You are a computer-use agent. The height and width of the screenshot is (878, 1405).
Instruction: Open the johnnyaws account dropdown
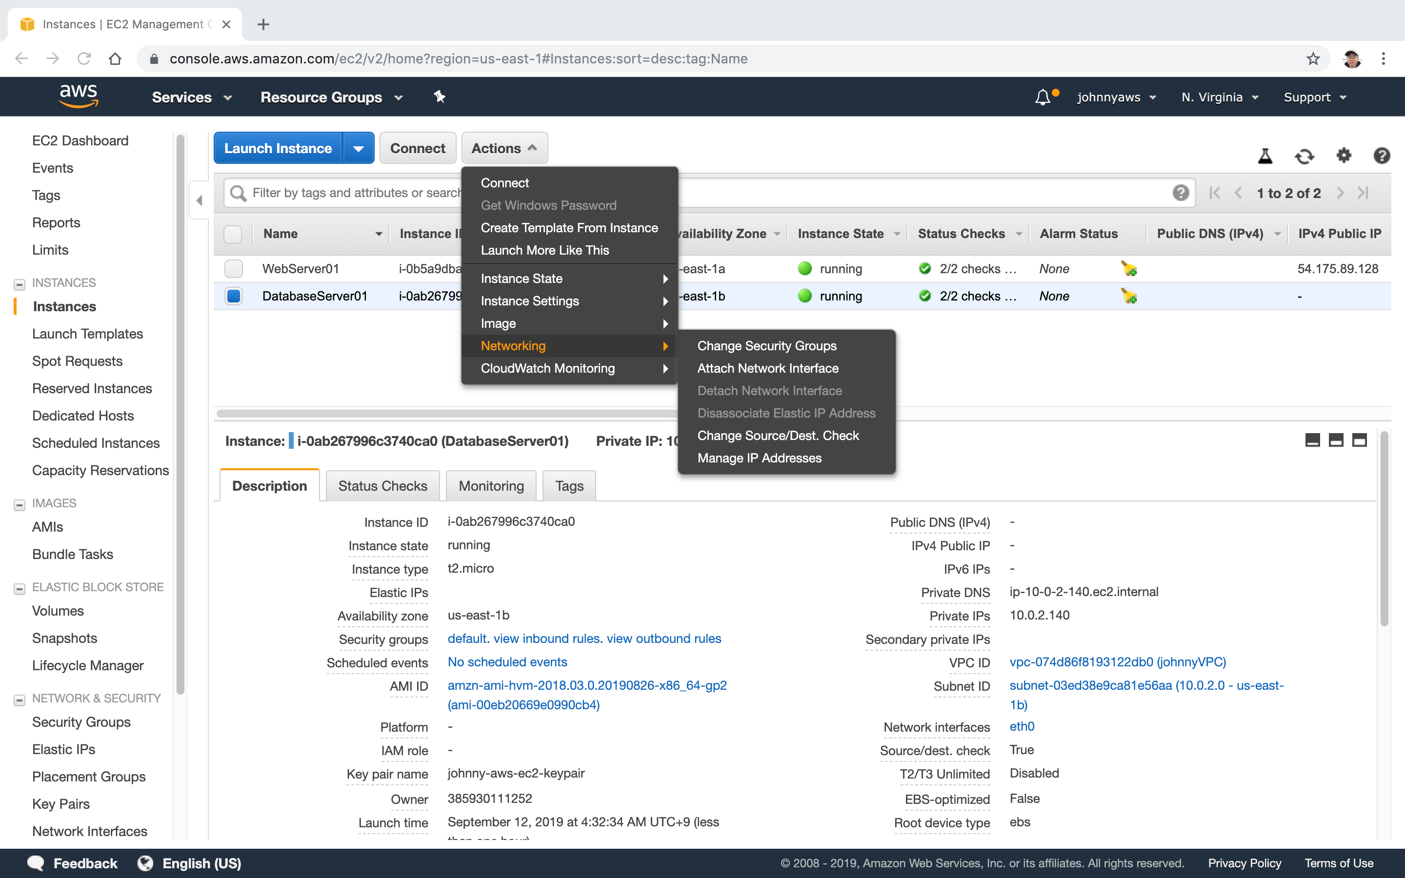click(1117, 98)
